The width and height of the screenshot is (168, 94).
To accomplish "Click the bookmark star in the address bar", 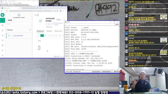I will 57,11.
